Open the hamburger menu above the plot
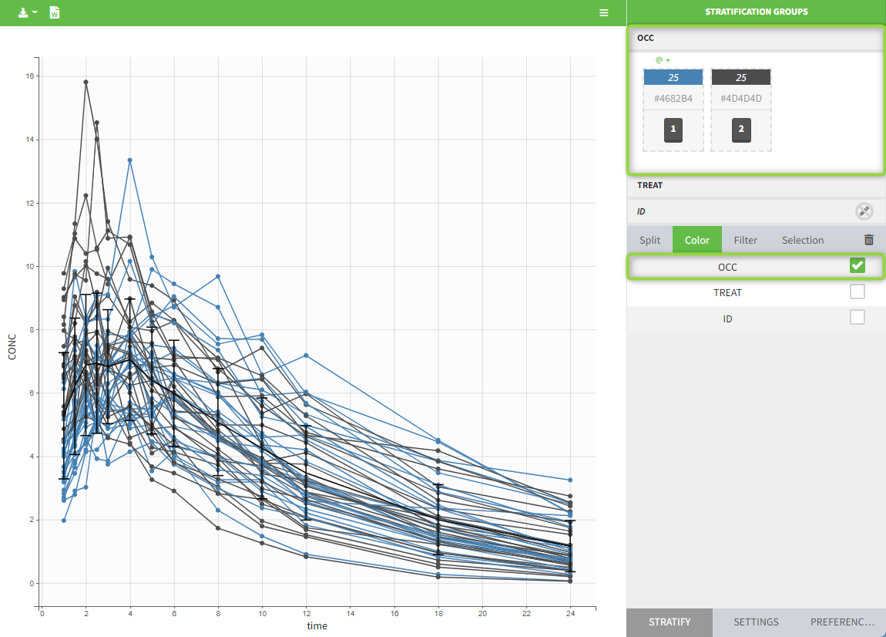The height and width of the screenshot is (637, 886). (604, 13)
